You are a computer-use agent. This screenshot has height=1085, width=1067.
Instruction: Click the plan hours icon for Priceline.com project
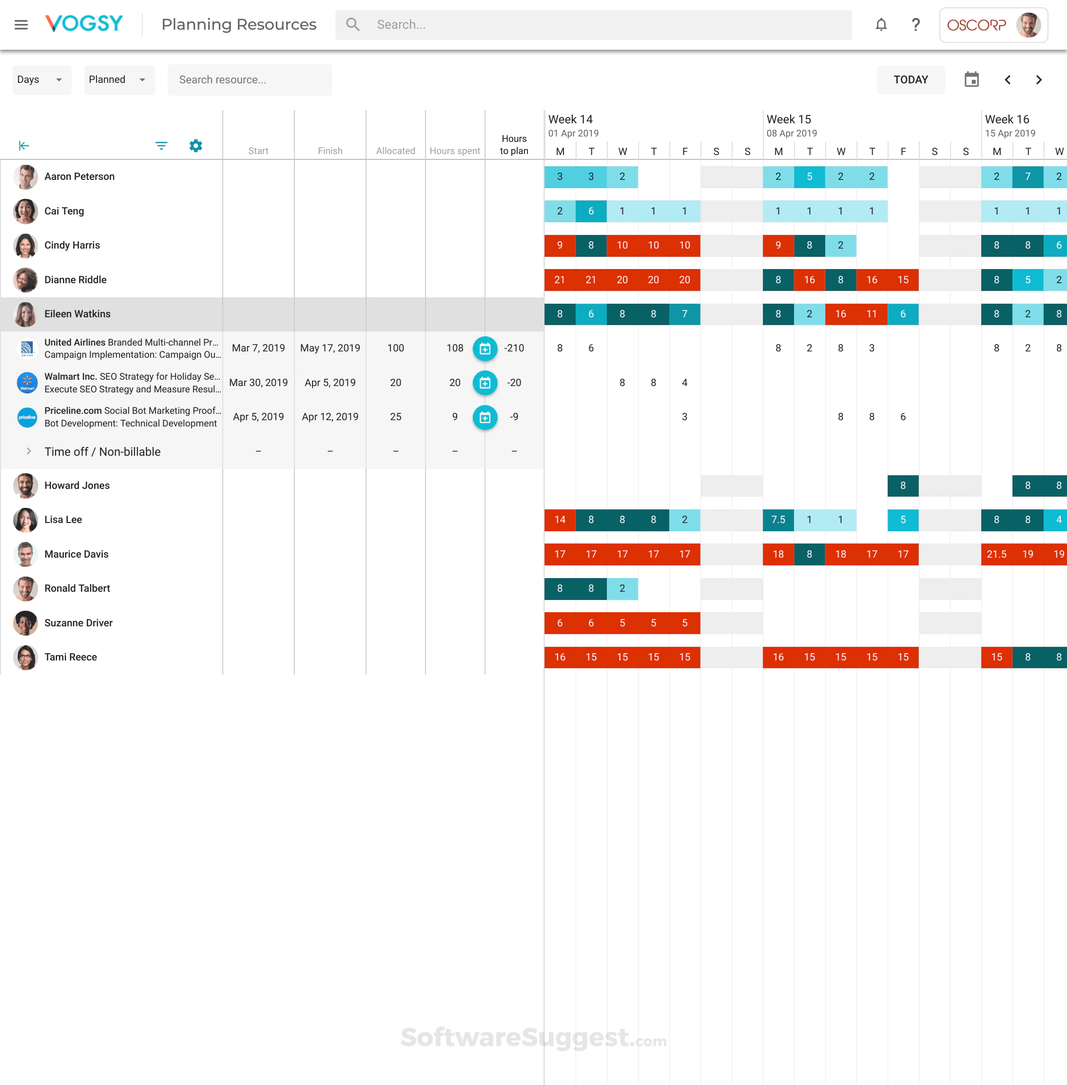click(485, 417)
